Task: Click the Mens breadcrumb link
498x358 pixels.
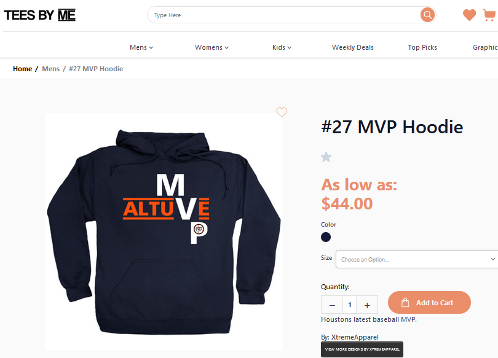Action: (x=51, y=69)
